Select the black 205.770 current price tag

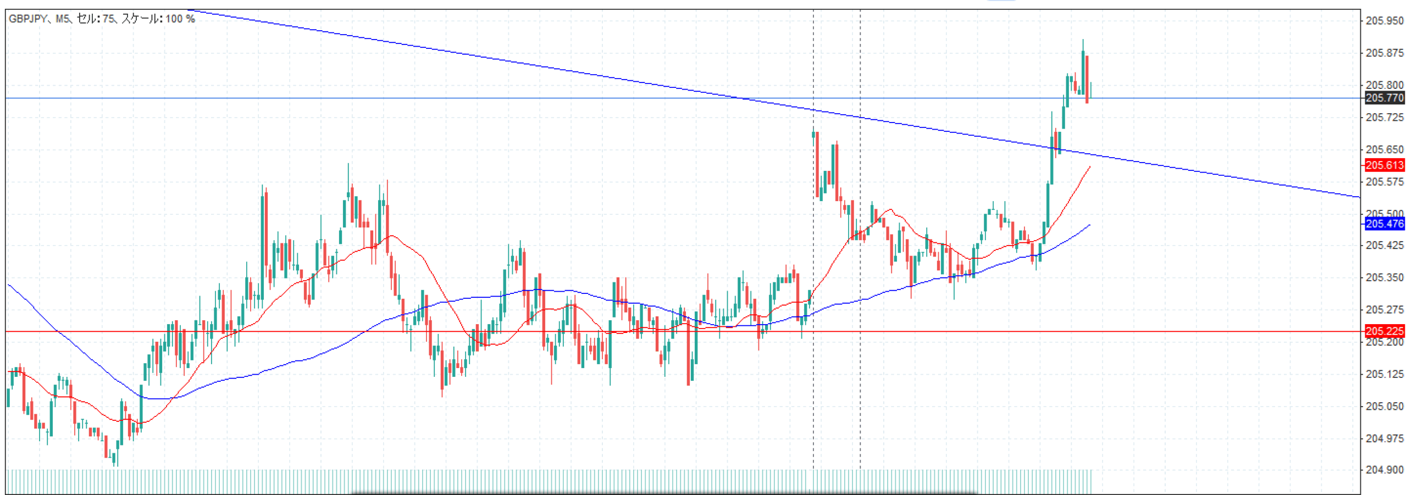click(x=1384, y=98)
